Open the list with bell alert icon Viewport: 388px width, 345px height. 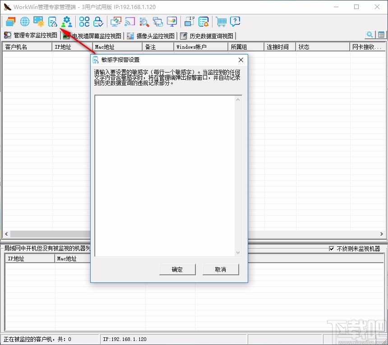[x=203, y=22]
